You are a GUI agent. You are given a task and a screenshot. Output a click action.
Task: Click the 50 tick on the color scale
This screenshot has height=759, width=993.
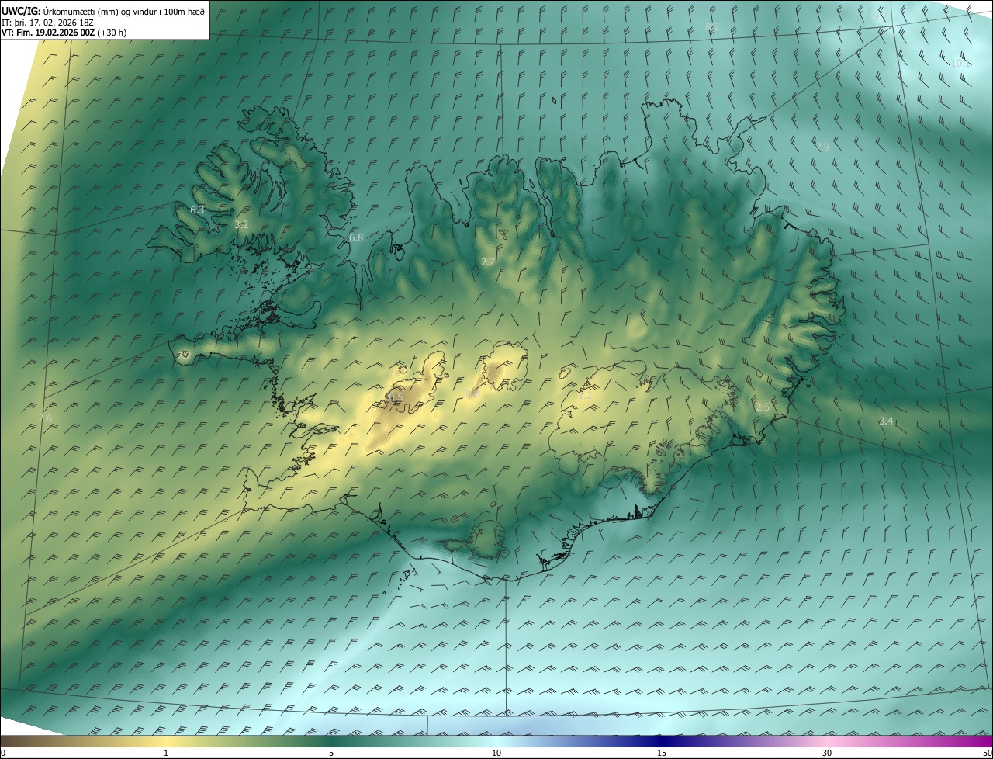click(x=987, y=753)
